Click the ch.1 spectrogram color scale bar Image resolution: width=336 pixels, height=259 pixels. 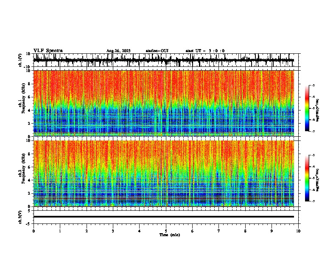point(307,108)
